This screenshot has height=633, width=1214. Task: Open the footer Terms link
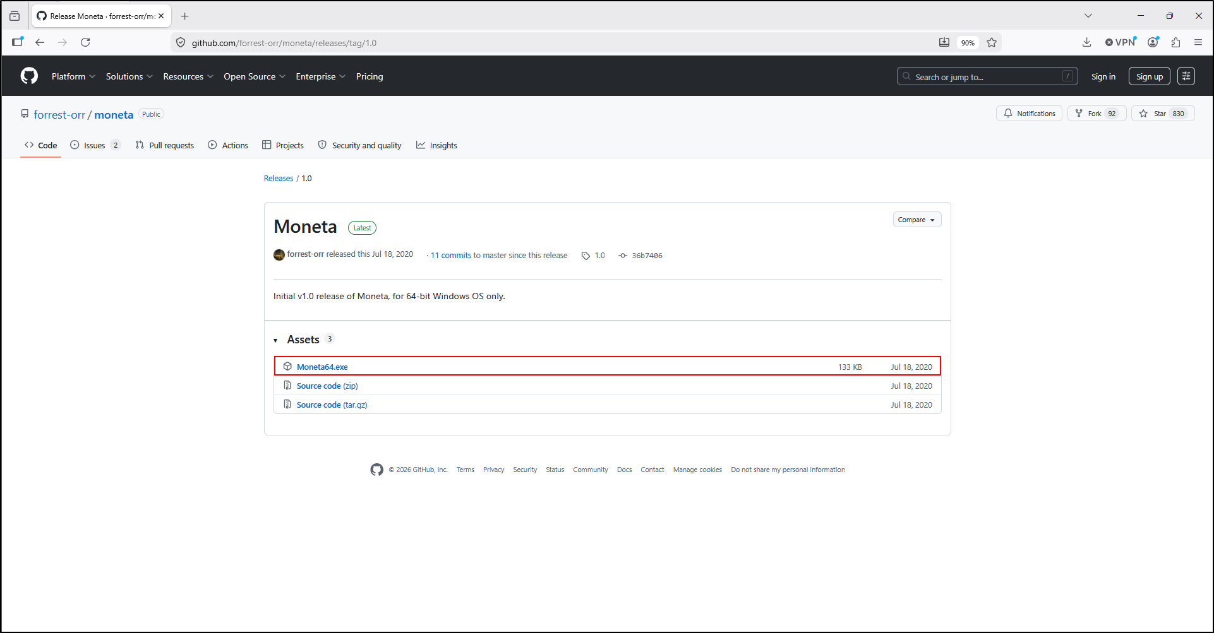[466, 470]
